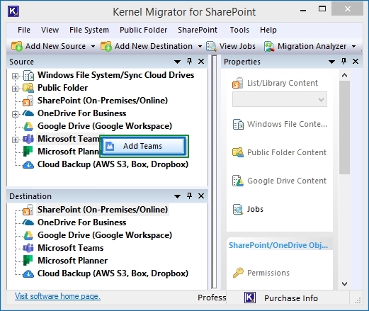Click Google Drive icon in Source tree
Image resolution: width=369 pixels, height=311 pixels.
28,126
